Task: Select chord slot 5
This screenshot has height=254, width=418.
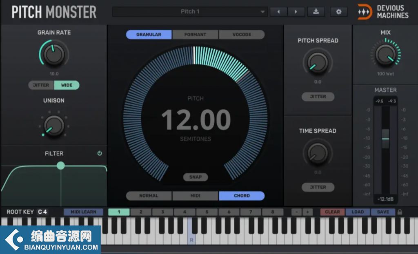Action: 207,212
